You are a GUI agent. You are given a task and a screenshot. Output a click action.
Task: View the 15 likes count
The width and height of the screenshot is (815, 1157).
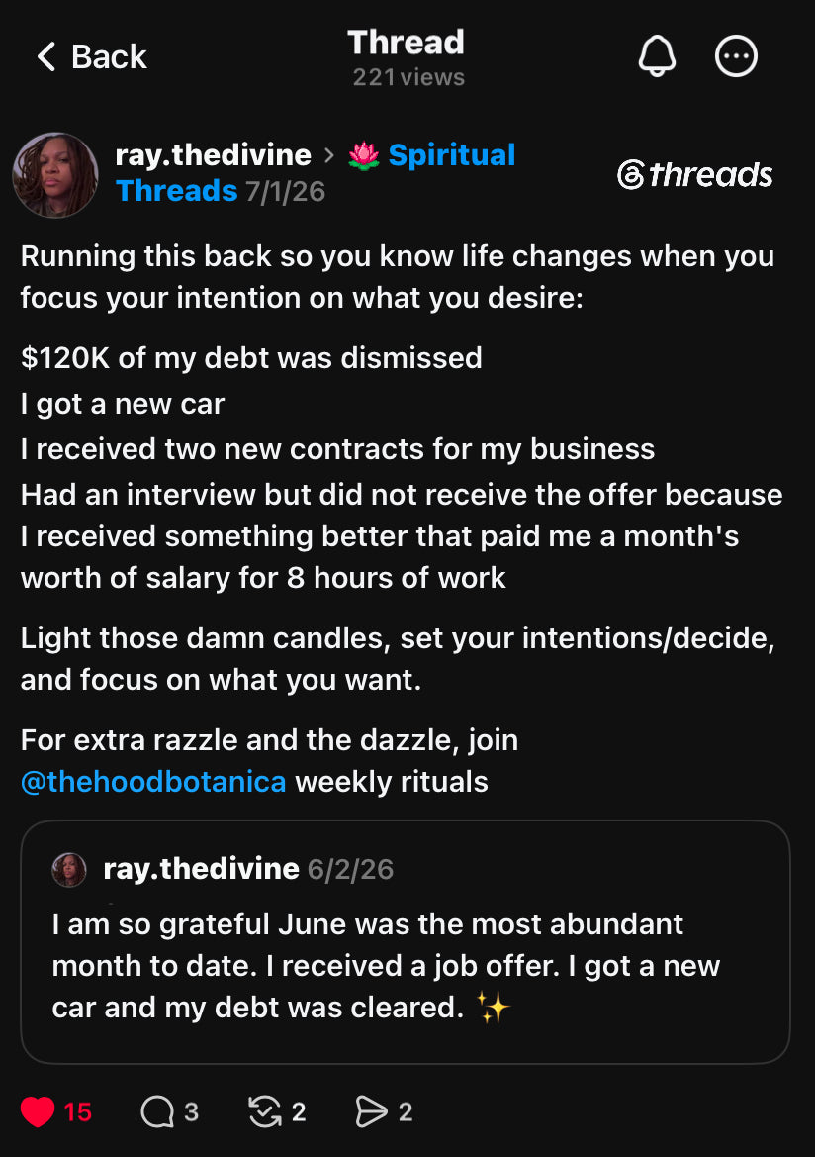click(x=77, y=1112)
